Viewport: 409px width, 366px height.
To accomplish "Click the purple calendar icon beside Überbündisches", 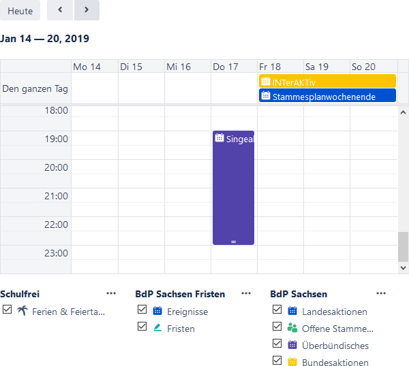I will point(292,345).
